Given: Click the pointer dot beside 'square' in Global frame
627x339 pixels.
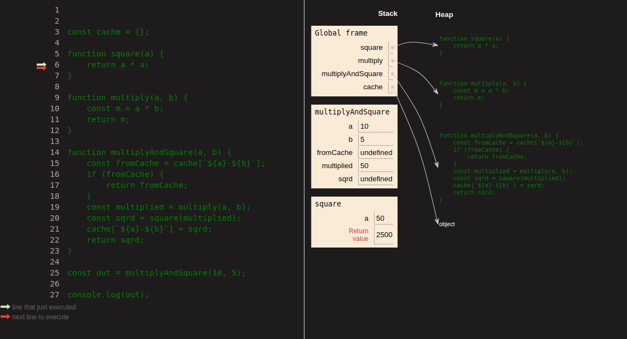Looking at the screenshot, I should (392, 48).
